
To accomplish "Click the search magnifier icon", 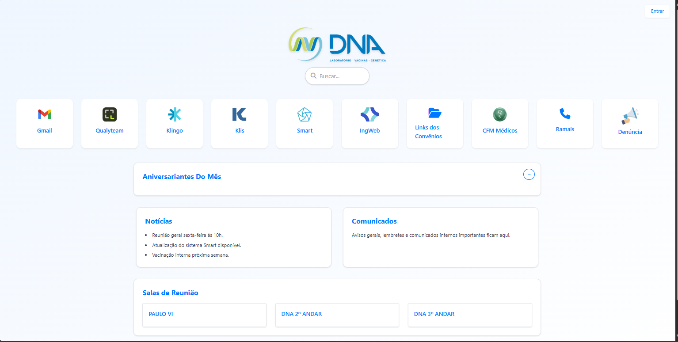I will click(x=313, y=76).
